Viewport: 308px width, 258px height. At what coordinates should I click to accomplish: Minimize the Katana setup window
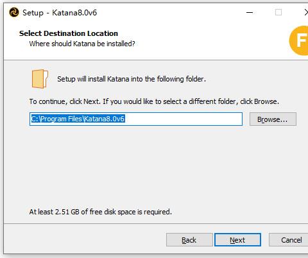(x=250, y=13)
